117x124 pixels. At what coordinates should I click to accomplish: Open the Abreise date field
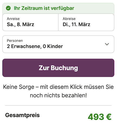pos(86,22)
